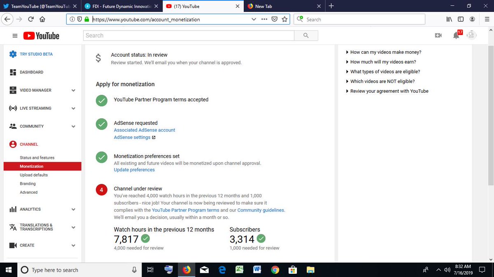Open Excel from the taskbar
The image size is (494, 277).
click(240, 270)
